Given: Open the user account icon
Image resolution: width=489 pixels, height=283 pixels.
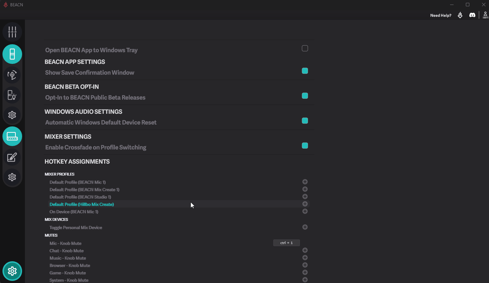Looking at the screenshot, I should point(485,15).
